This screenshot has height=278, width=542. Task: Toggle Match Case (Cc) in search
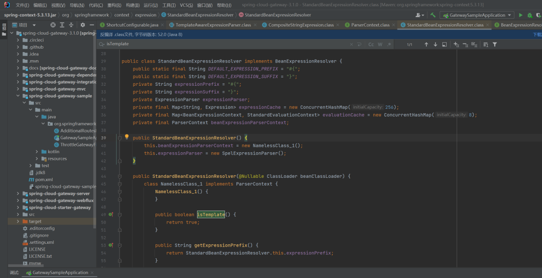click(x=371, y=44)
